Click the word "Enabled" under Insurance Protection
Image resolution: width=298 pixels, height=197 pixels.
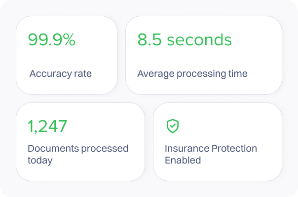coord(183,161)
